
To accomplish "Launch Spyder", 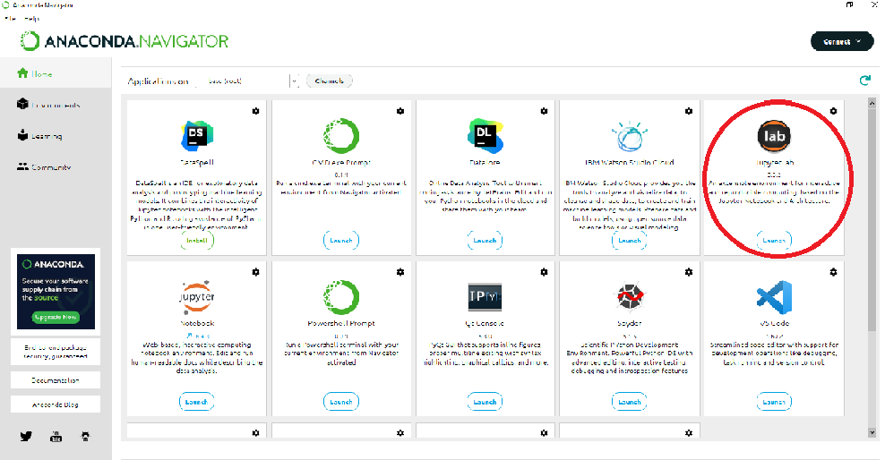I will click(630, 402).
